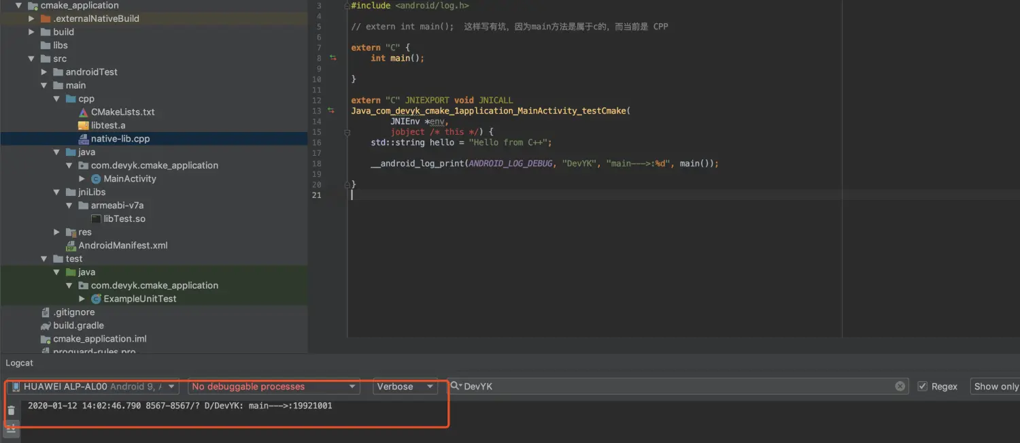Click the com.devyk.cmake_application package icon under main java
1020x443 pixels.
(83, 165)
